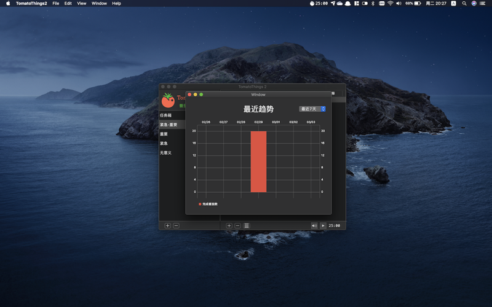The width and height of the screenshot is (492, 307).
Task: Click the tomato logo in TomatoThings 2 window
Action: (x=168, y=100)
